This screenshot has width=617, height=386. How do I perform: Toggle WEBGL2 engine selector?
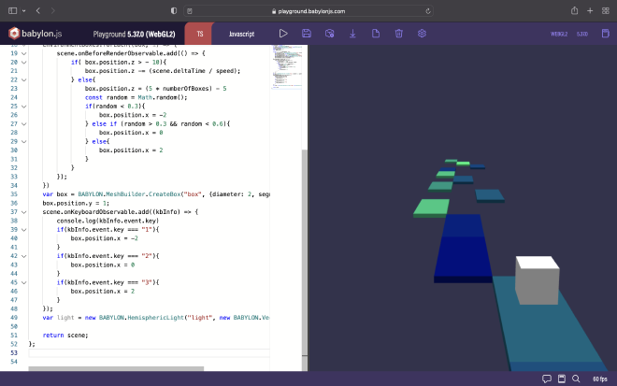[x=559, y=33]
